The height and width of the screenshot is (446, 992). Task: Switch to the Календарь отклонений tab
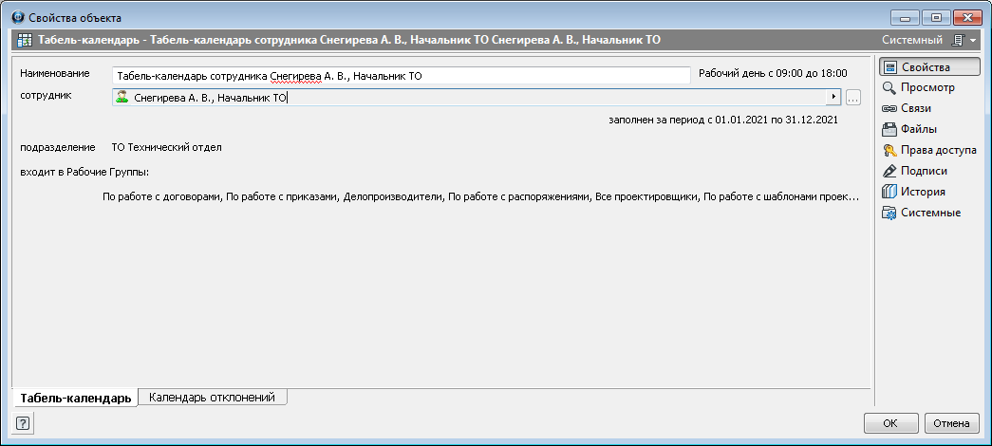[212, 398]
